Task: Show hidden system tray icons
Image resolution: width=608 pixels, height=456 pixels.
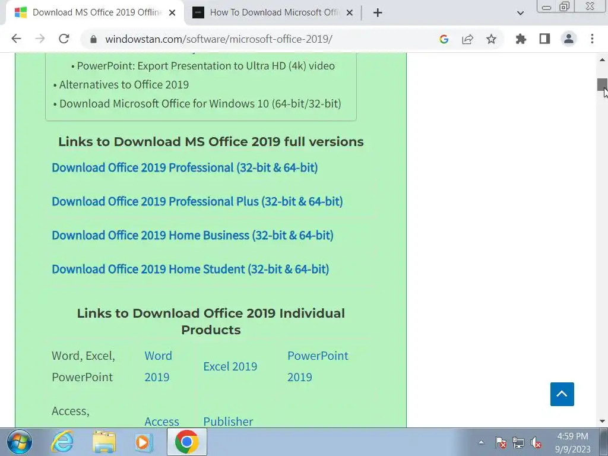Action: 481,442
